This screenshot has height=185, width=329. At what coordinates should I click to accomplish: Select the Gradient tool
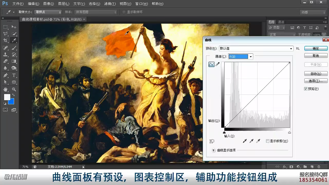tap(14, 61)
